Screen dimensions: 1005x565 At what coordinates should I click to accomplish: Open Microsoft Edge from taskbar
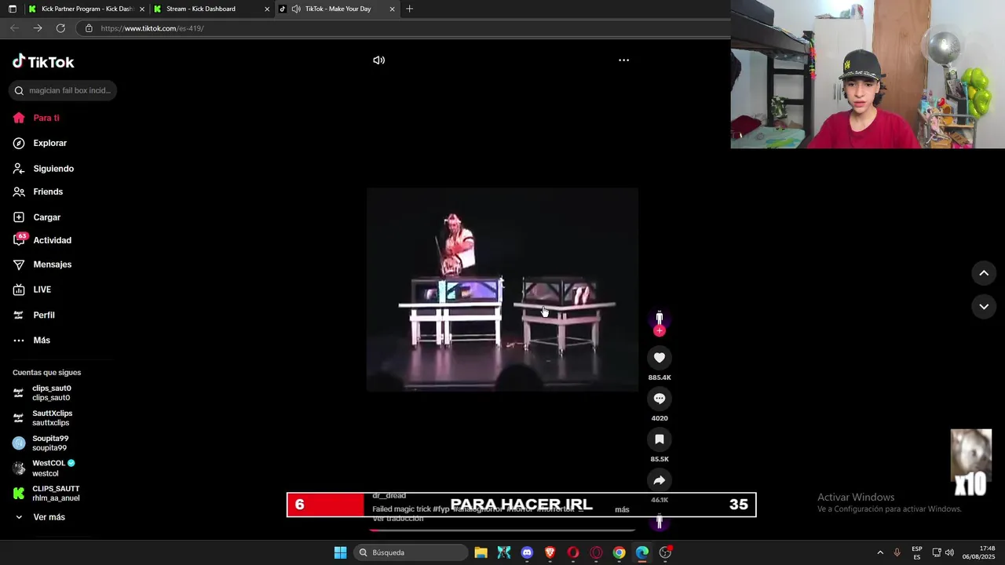[x=642, y=552]
